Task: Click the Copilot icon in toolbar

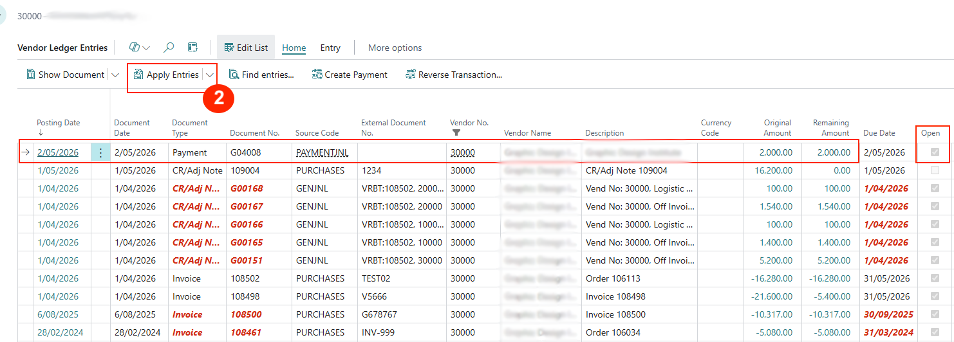Action: click(135, 48)
